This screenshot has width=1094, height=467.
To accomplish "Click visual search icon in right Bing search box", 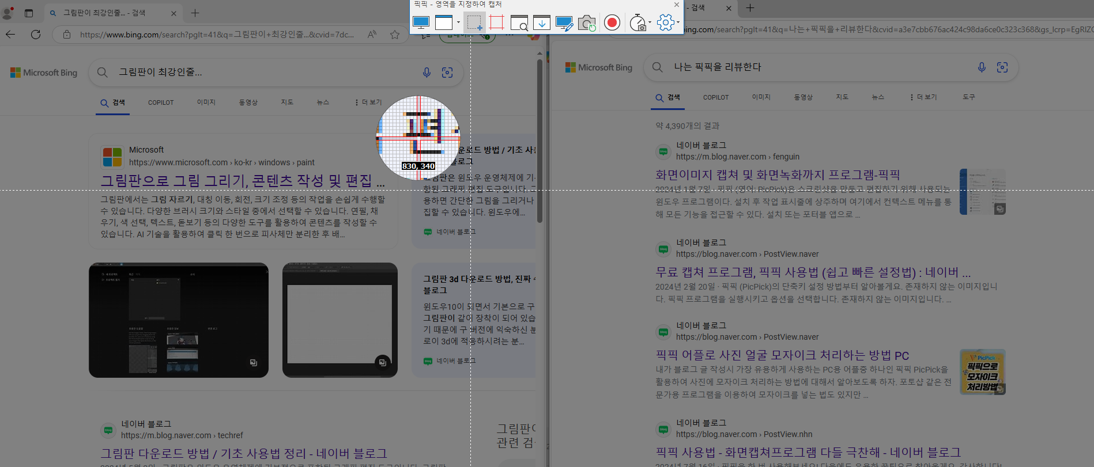I will click(1002, 67).
